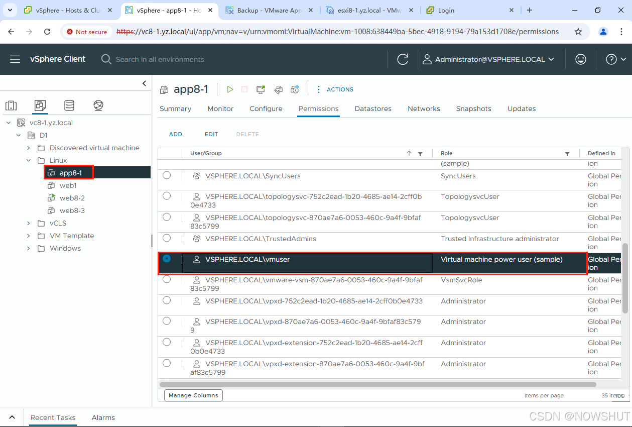
Task: Switch to the Backup - VMware App browser tab
Action: [269, 10]
